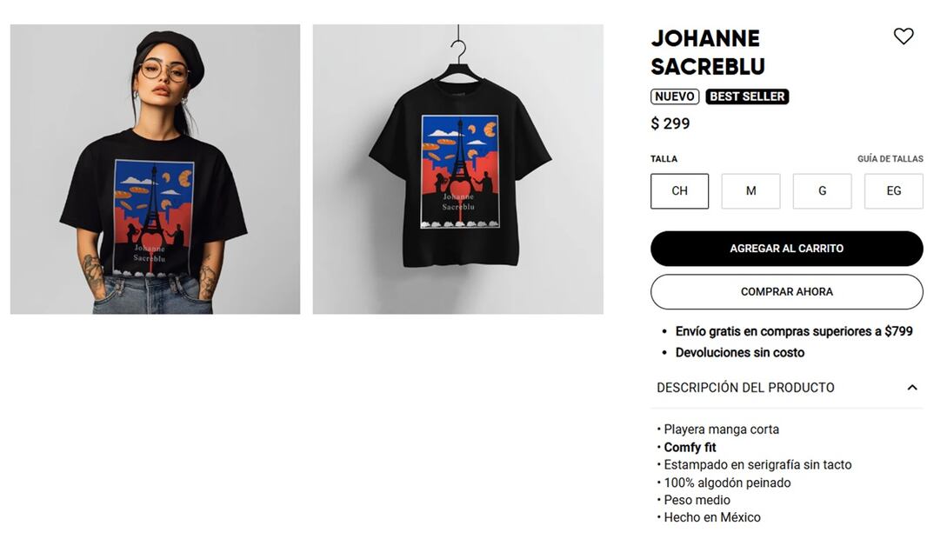Screen dimensions: 947x539
Task: Click the bold Comfy fit text
Action: pos(690,447)
